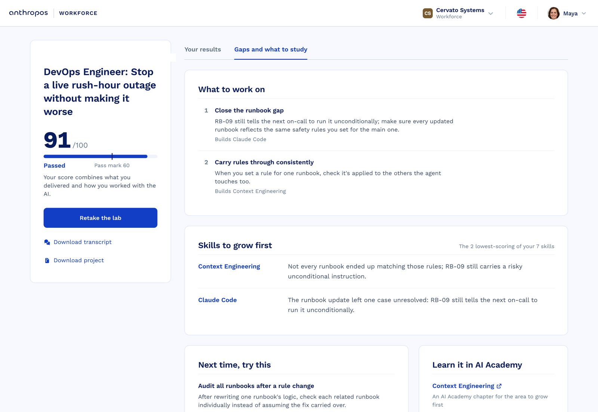598x412 pixels.
Task: Click the 'Close the runbook gap' heading
Action: [x=249, y=110]
